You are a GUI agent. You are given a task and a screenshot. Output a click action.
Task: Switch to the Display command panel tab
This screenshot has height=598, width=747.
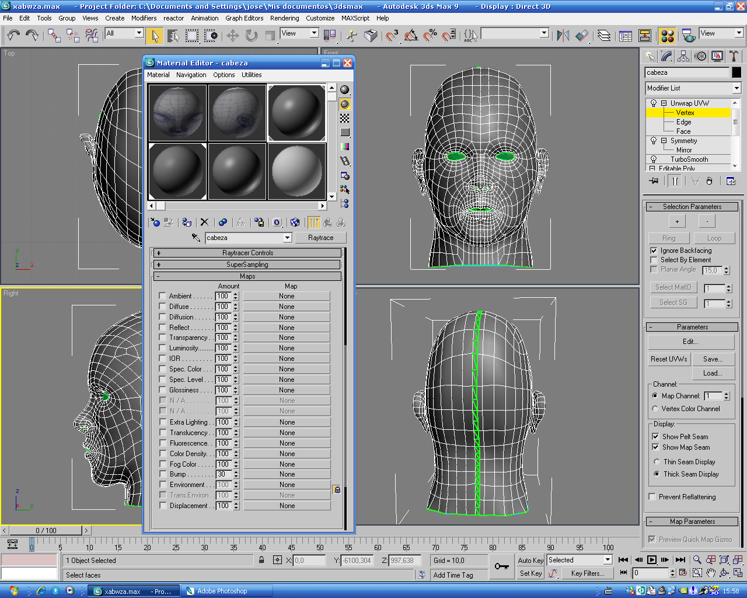(x=717, y=56)
